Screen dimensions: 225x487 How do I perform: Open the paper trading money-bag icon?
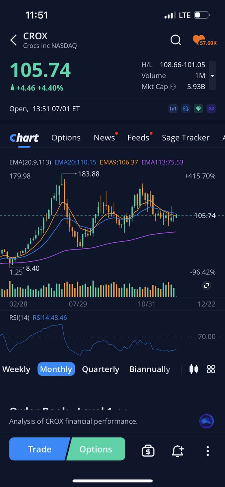tap(148, 450)
